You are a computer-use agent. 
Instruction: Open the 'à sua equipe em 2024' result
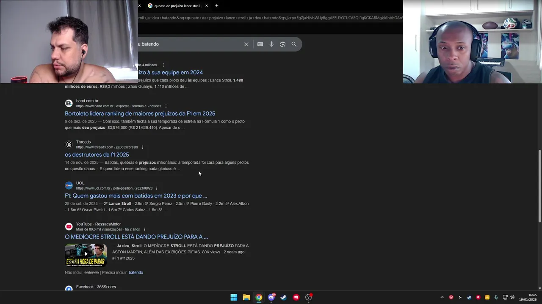point(170,73)
